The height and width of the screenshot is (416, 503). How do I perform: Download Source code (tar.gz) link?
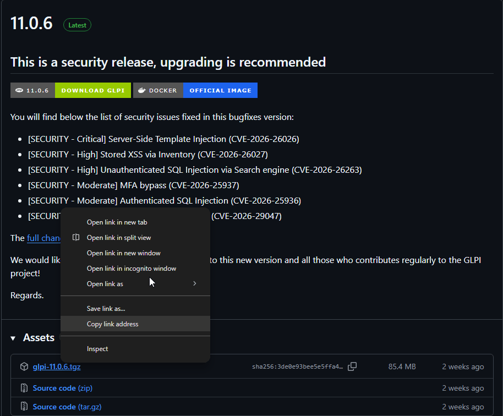click(54, 407)
